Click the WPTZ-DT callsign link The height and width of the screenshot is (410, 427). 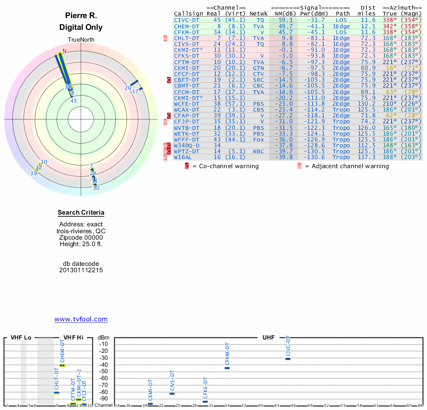(x=187, y=151)
